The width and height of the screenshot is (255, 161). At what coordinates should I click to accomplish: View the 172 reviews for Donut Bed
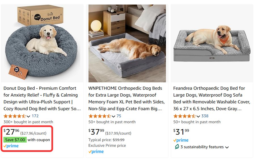(35, 116)
